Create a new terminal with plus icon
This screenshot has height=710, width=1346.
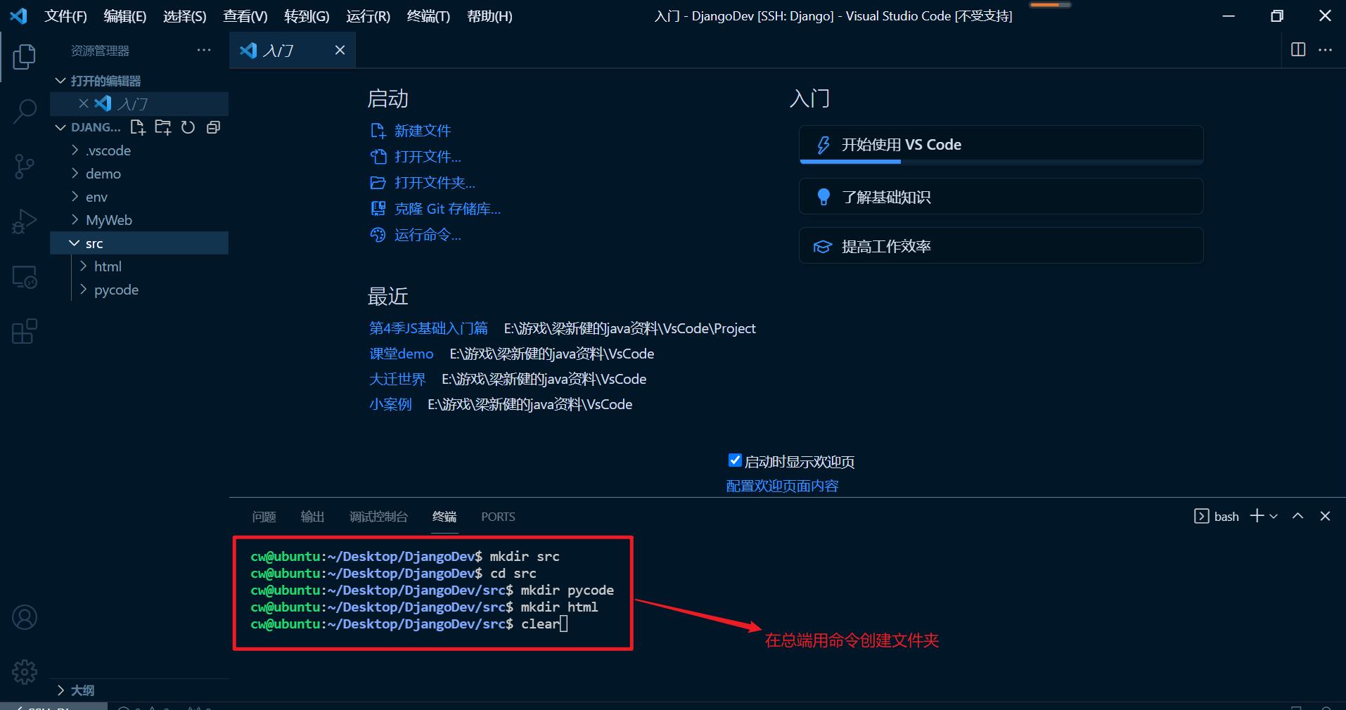tap(1257, 516)
